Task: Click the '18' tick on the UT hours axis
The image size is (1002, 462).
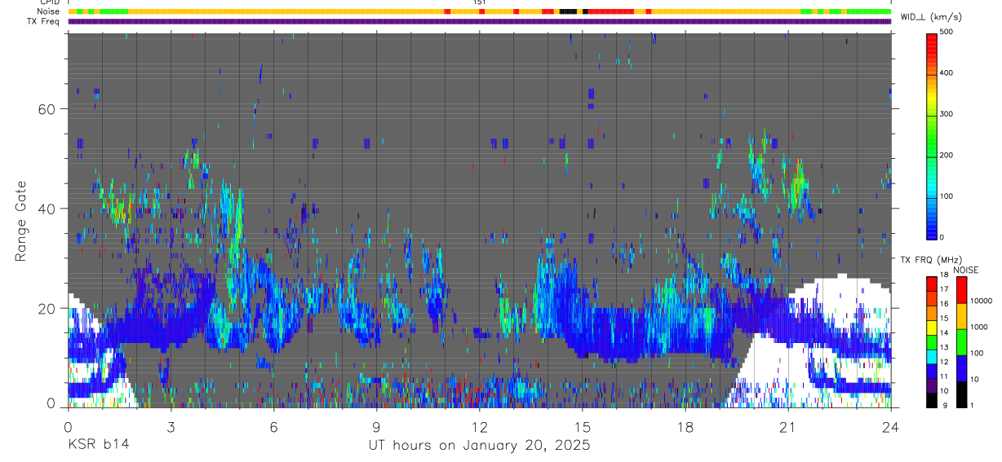Action: (x=685, y=426)
